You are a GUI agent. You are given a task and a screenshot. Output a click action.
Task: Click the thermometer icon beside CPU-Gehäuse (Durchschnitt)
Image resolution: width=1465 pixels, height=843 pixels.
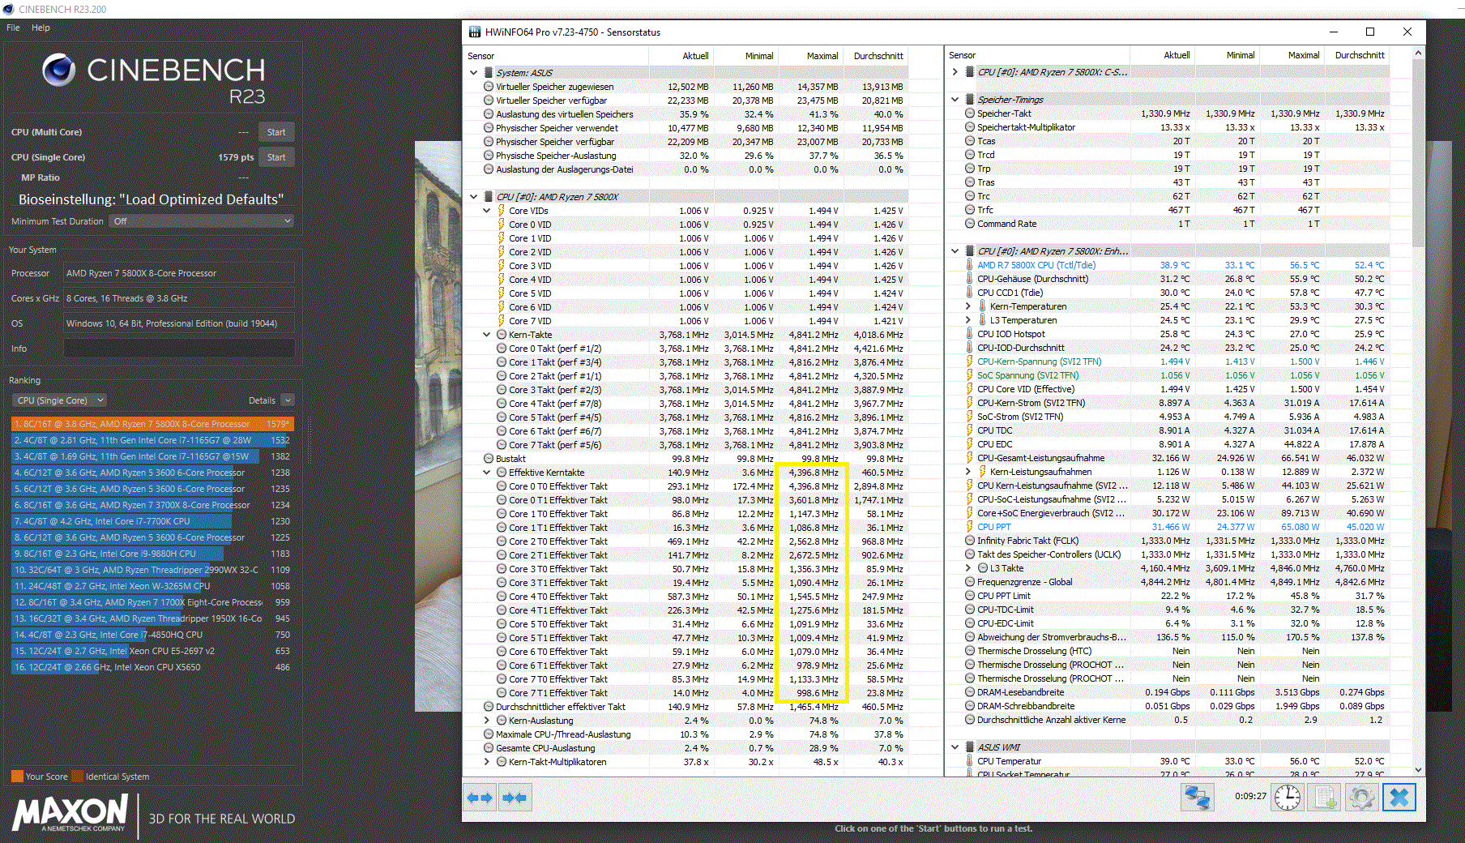pyautogui.click(x=970, y=279)
